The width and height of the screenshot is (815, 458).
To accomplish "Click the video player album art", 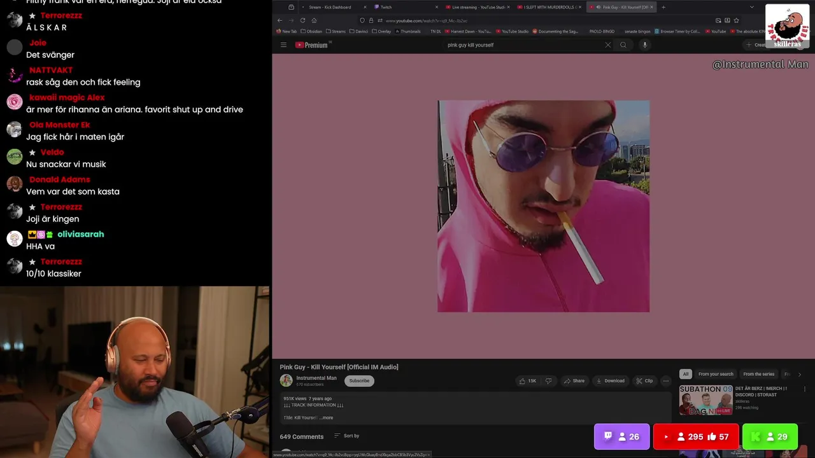I will click(x=543, y=206).
